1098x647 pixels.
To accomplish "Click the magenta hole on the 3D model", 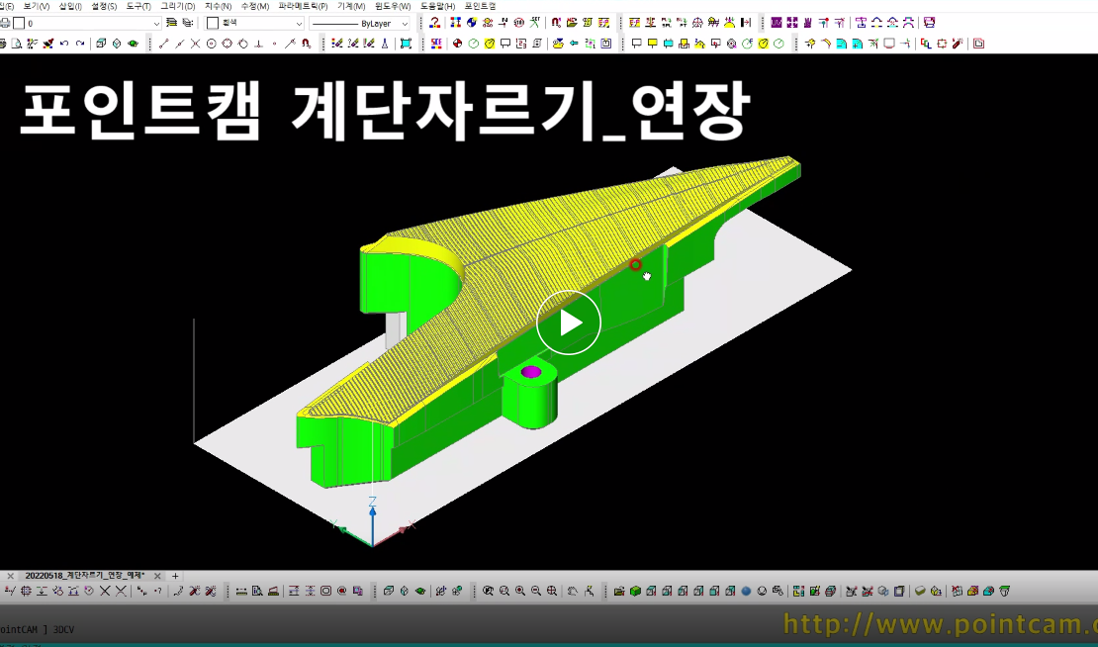I will 531,372.
